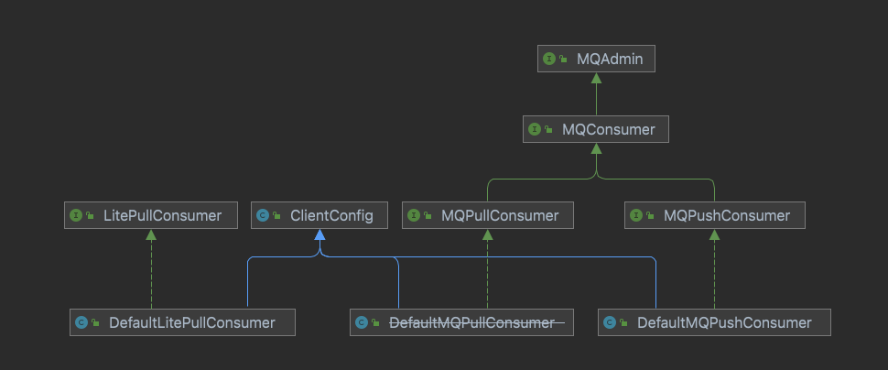Viewport: 888px width, 370px height.
Task: Select the DefaultLitePullConsumer class label
Action: (192, 322)
